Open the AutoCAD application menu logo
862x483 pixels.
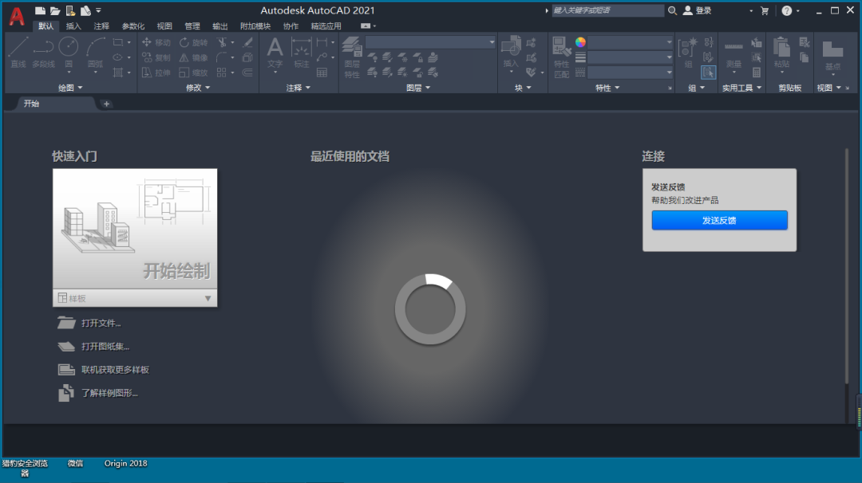pos(17,17)
